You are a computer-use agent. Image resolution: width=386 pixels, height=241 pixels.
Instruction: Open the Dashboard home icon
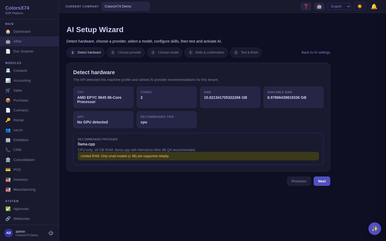click(8, 31)
